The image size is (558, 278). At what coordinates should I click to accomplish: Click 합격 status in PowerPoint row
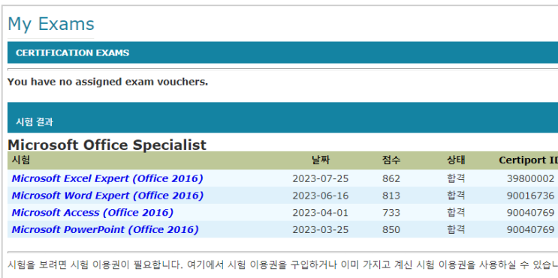click(x=456, y=229)
